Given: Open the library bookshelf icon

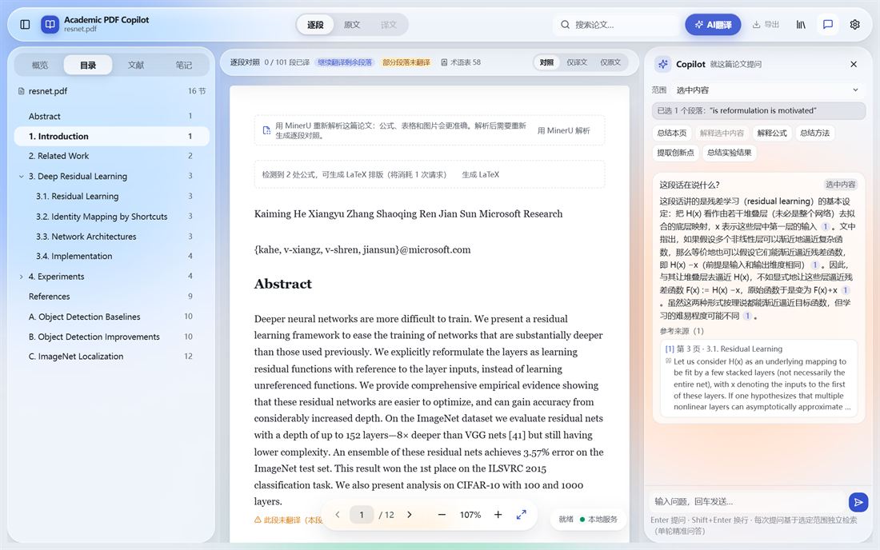Looking at the screenshot, I should coord(801,24).
